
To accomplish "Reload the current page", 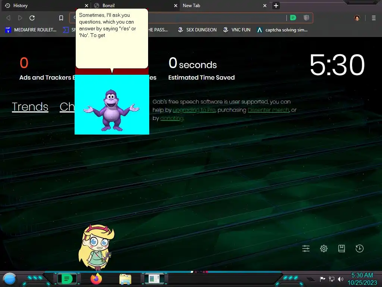I will [32, 18].
